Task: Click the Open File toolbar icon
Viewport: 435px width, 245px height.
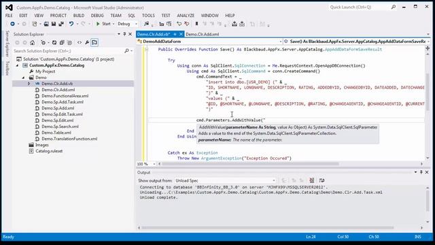Action: click(x=46, y=24)
